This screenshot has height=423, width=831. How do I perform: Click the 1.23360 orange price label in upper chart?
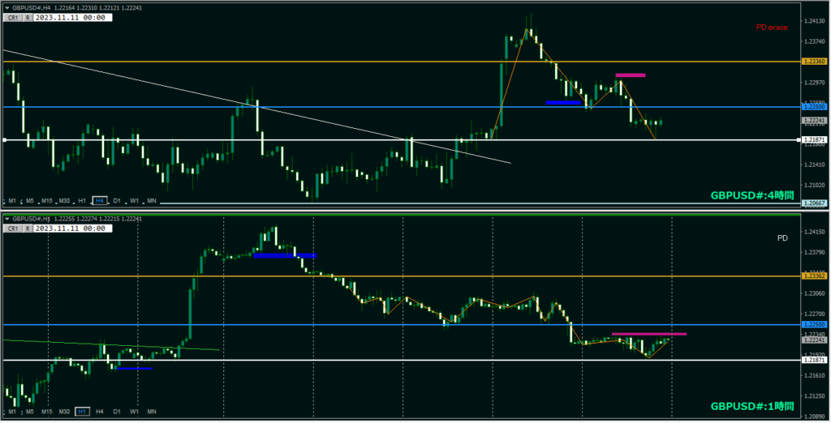pos(815,62)
